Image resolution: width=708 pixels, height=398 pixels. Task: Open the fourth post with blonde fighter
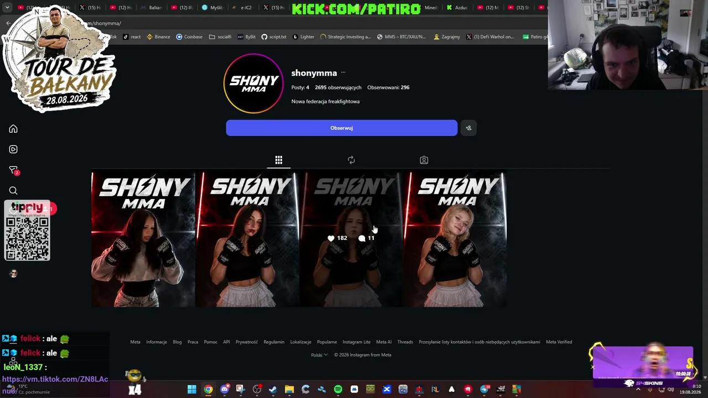point(455,239)
